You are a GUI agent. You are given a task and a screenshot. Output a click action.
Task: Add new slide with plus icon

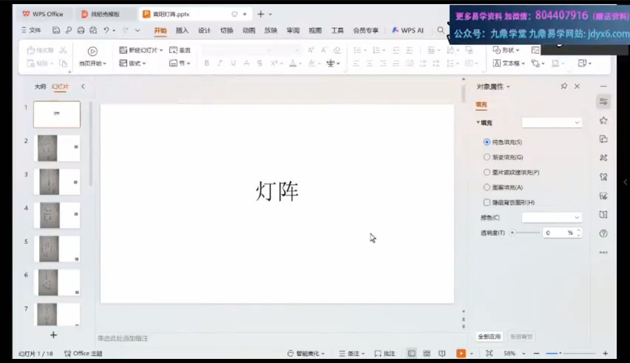click(x=54, y=335)
